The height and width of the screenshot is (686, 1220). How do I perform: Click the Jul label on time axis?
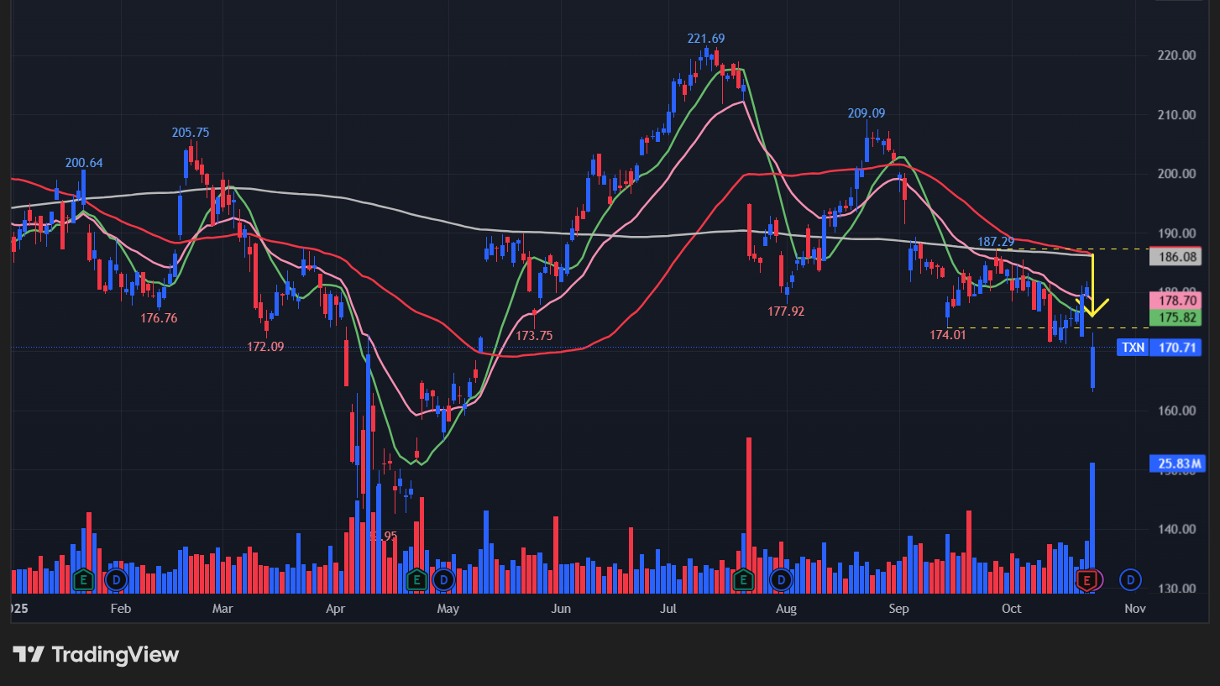pos(668,609)
